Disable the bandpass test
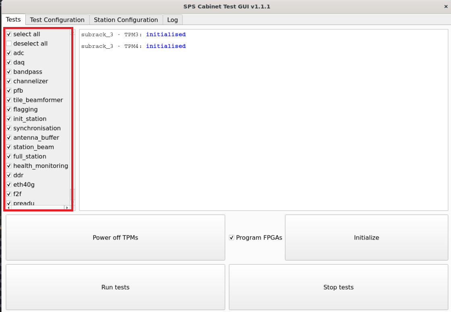The height and width of the screenshot is (312, 451). 9,72
